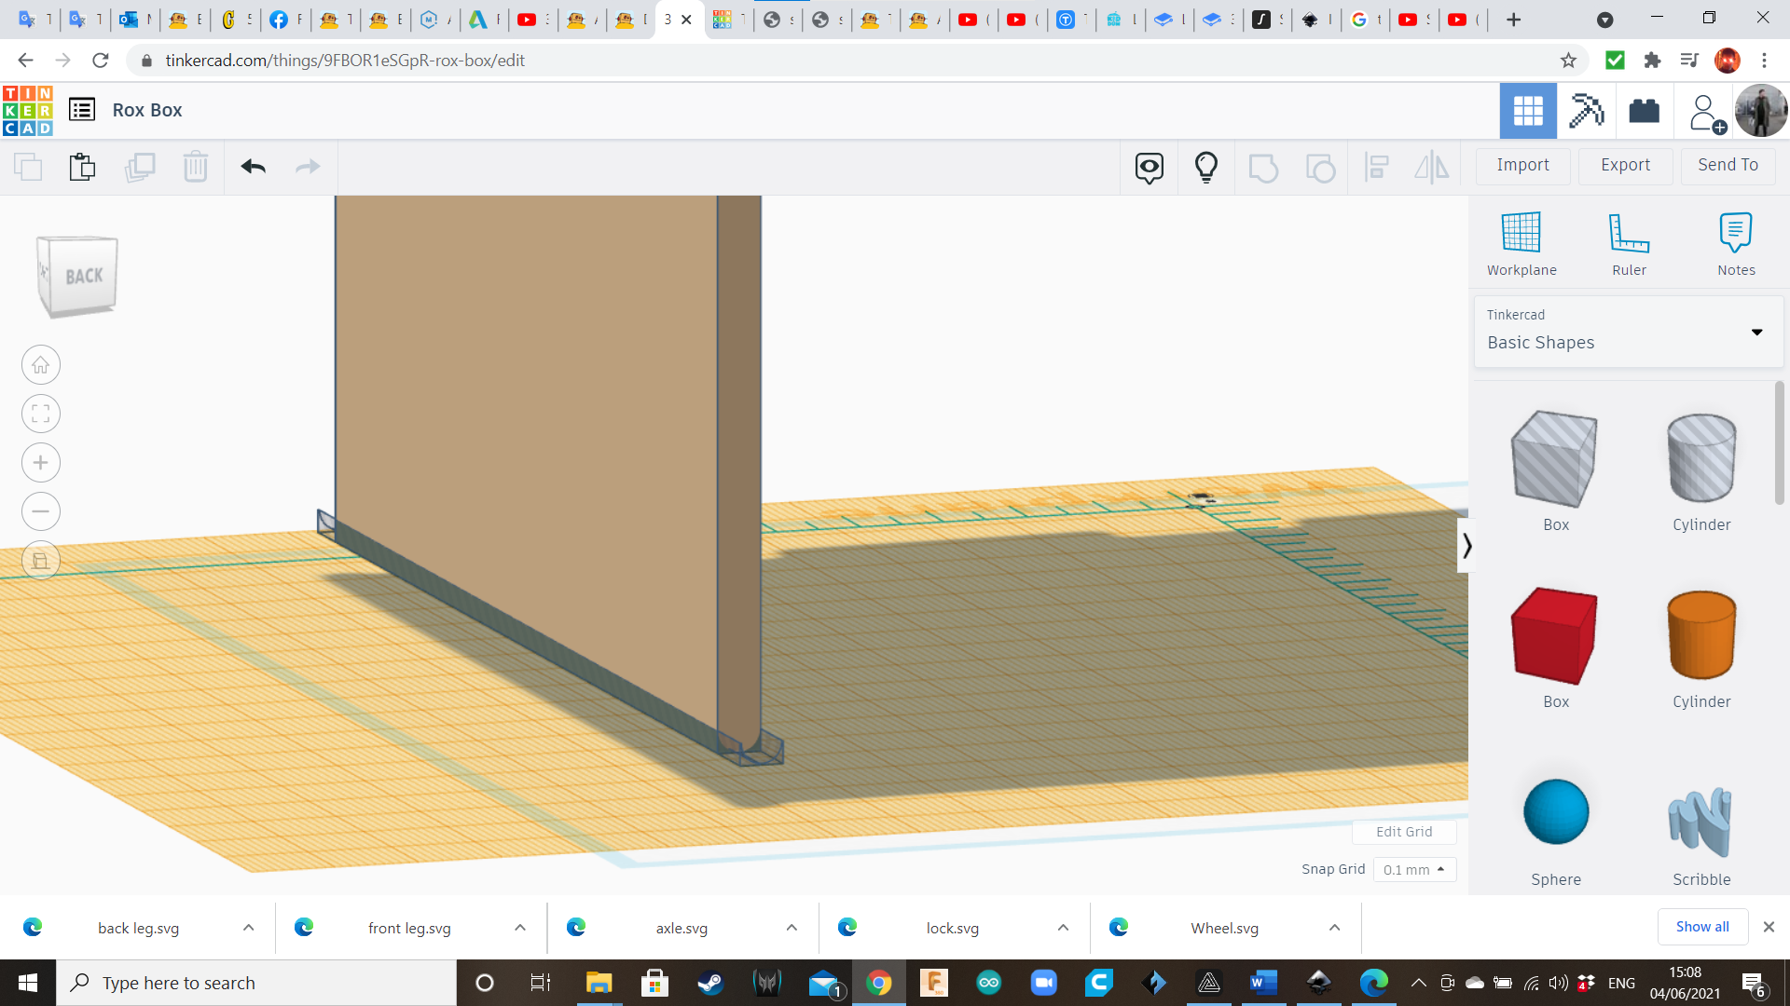Open the Snap Grid dropdown
Screen dimensions: 1790x1006
pyautogui.click(x=1413, y=869)
